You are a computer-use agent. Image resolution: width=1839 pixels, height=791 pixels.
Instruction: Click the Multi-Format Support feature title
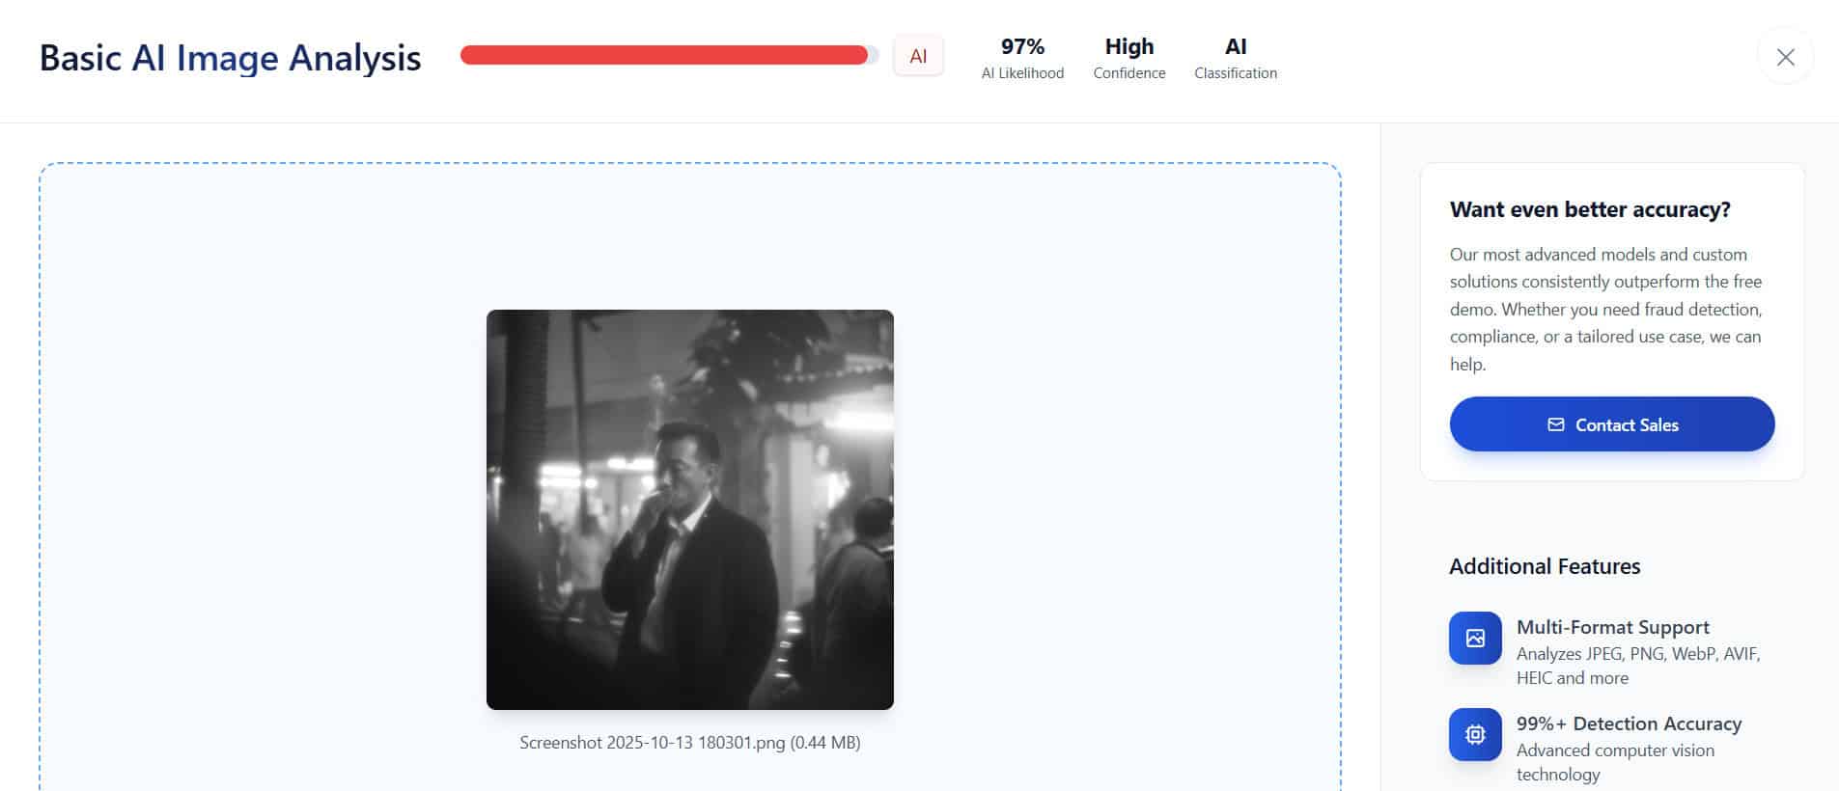[1612, 627]
